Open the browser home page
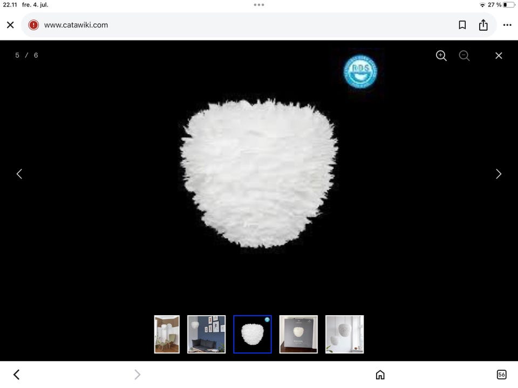Screen dimensions: 518x388 pyautogui.click(x=380, y=375)
